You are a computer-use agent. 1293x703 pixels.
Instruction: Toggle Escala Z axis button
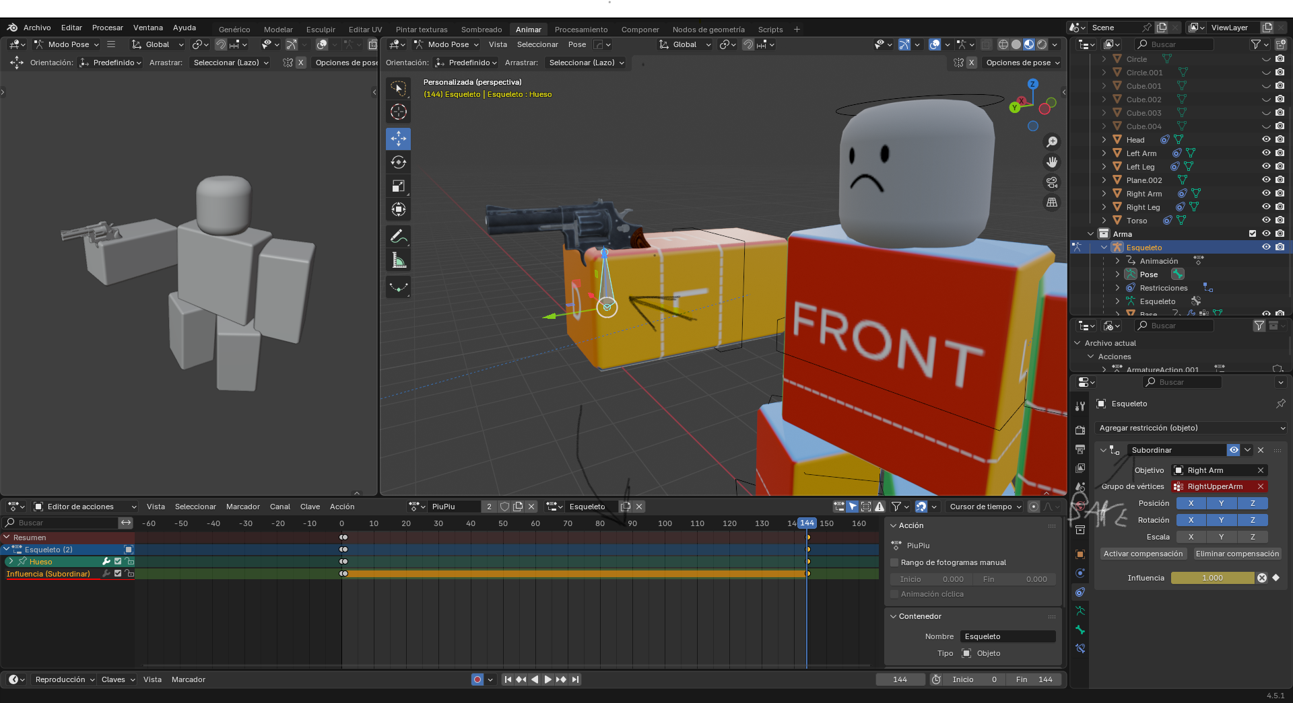[x=1253, y=537]
